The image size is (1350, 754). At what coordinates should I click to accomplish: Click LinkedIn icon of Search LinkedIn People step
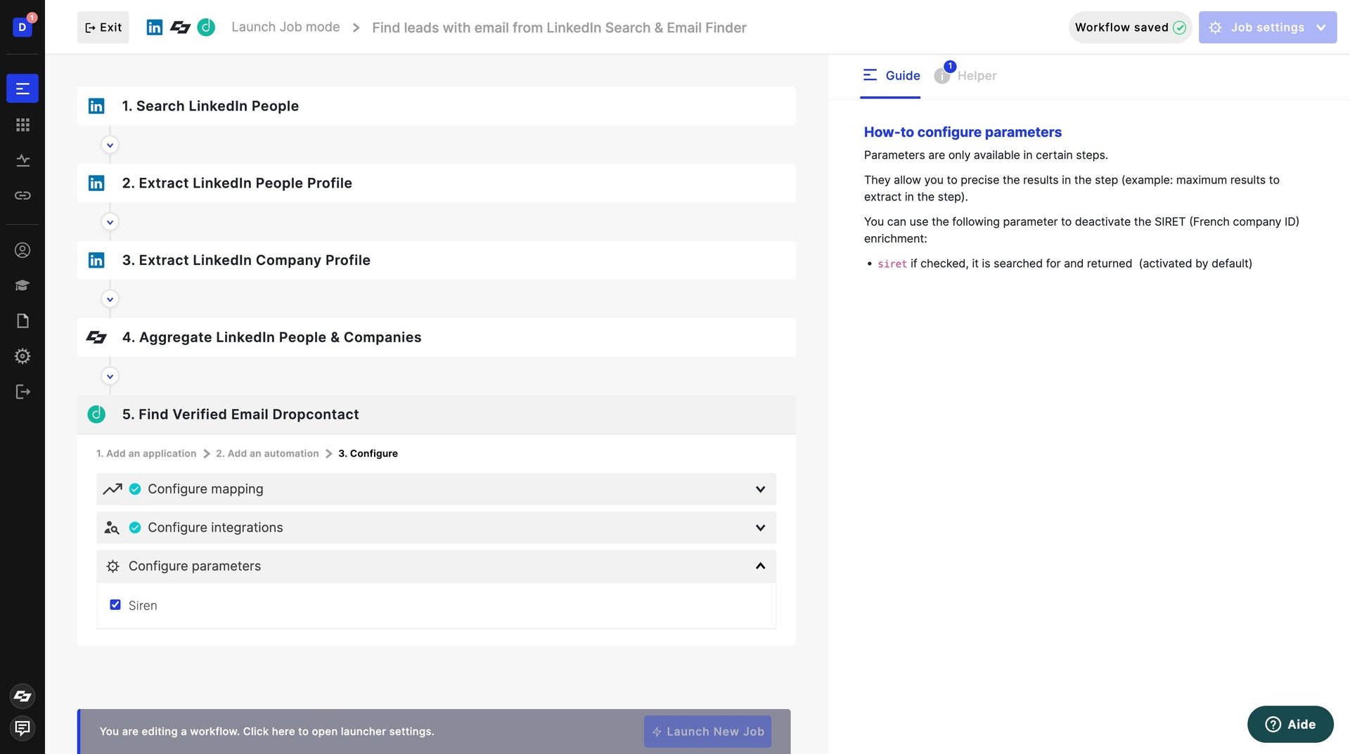(96, 106)
